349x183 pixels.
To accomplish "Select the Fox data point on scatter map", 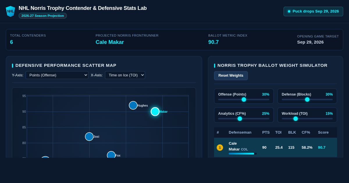I will [x=111, y=155].
